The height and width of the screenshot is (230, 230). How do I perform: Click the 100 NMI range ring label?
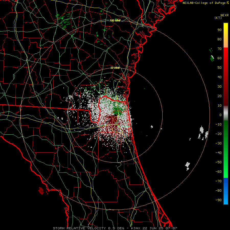coord(115,20)
